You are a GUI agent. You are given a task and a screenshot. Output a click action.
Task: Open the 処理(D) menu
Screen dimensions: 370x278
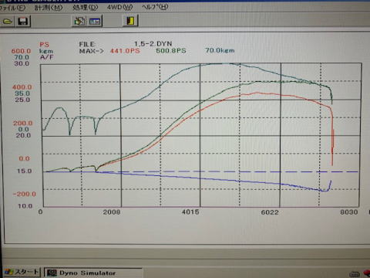85,7
